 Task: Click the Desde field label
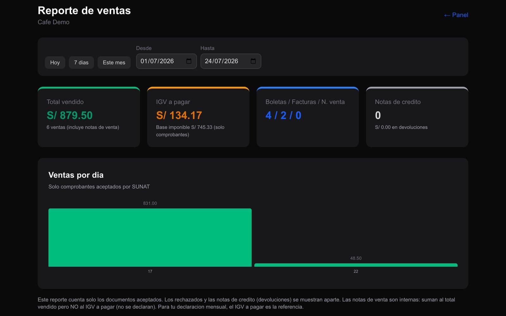tap(144, 48)
